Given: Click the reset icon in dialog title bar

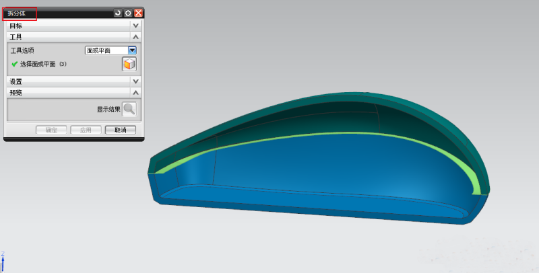Looking at the screenshot, I should [118, 13].
